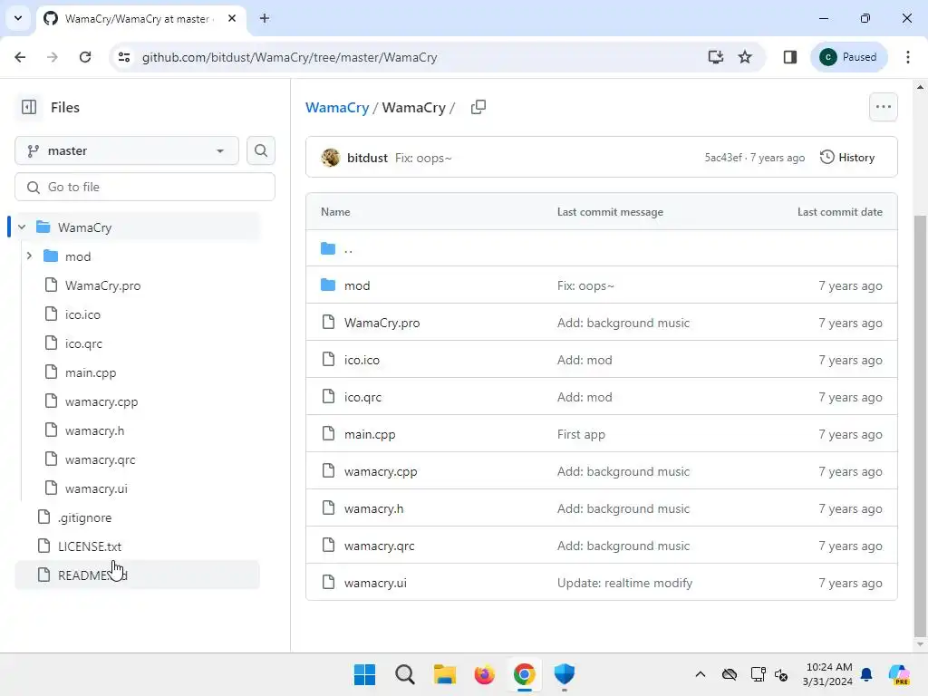Click the browser back arrow
Screen dimensions: 928x696
click(20, 57)
